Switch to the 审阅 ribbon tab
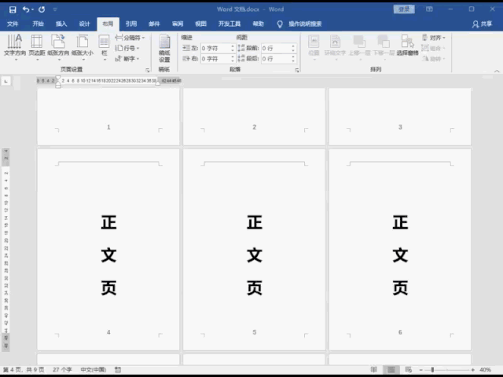Image resolution: width=503 pixels, height=377 pixels. click(178, 24)
